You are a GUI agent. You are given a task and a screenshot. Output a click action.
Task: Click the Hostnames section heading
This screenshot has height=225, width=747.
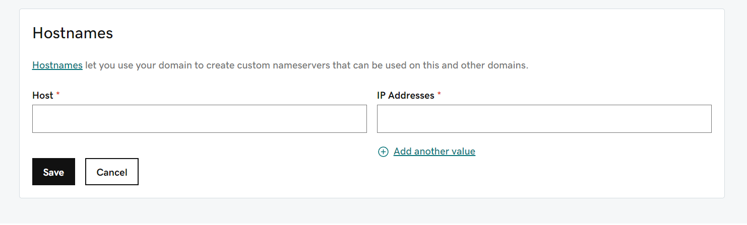tap(73, 33)
